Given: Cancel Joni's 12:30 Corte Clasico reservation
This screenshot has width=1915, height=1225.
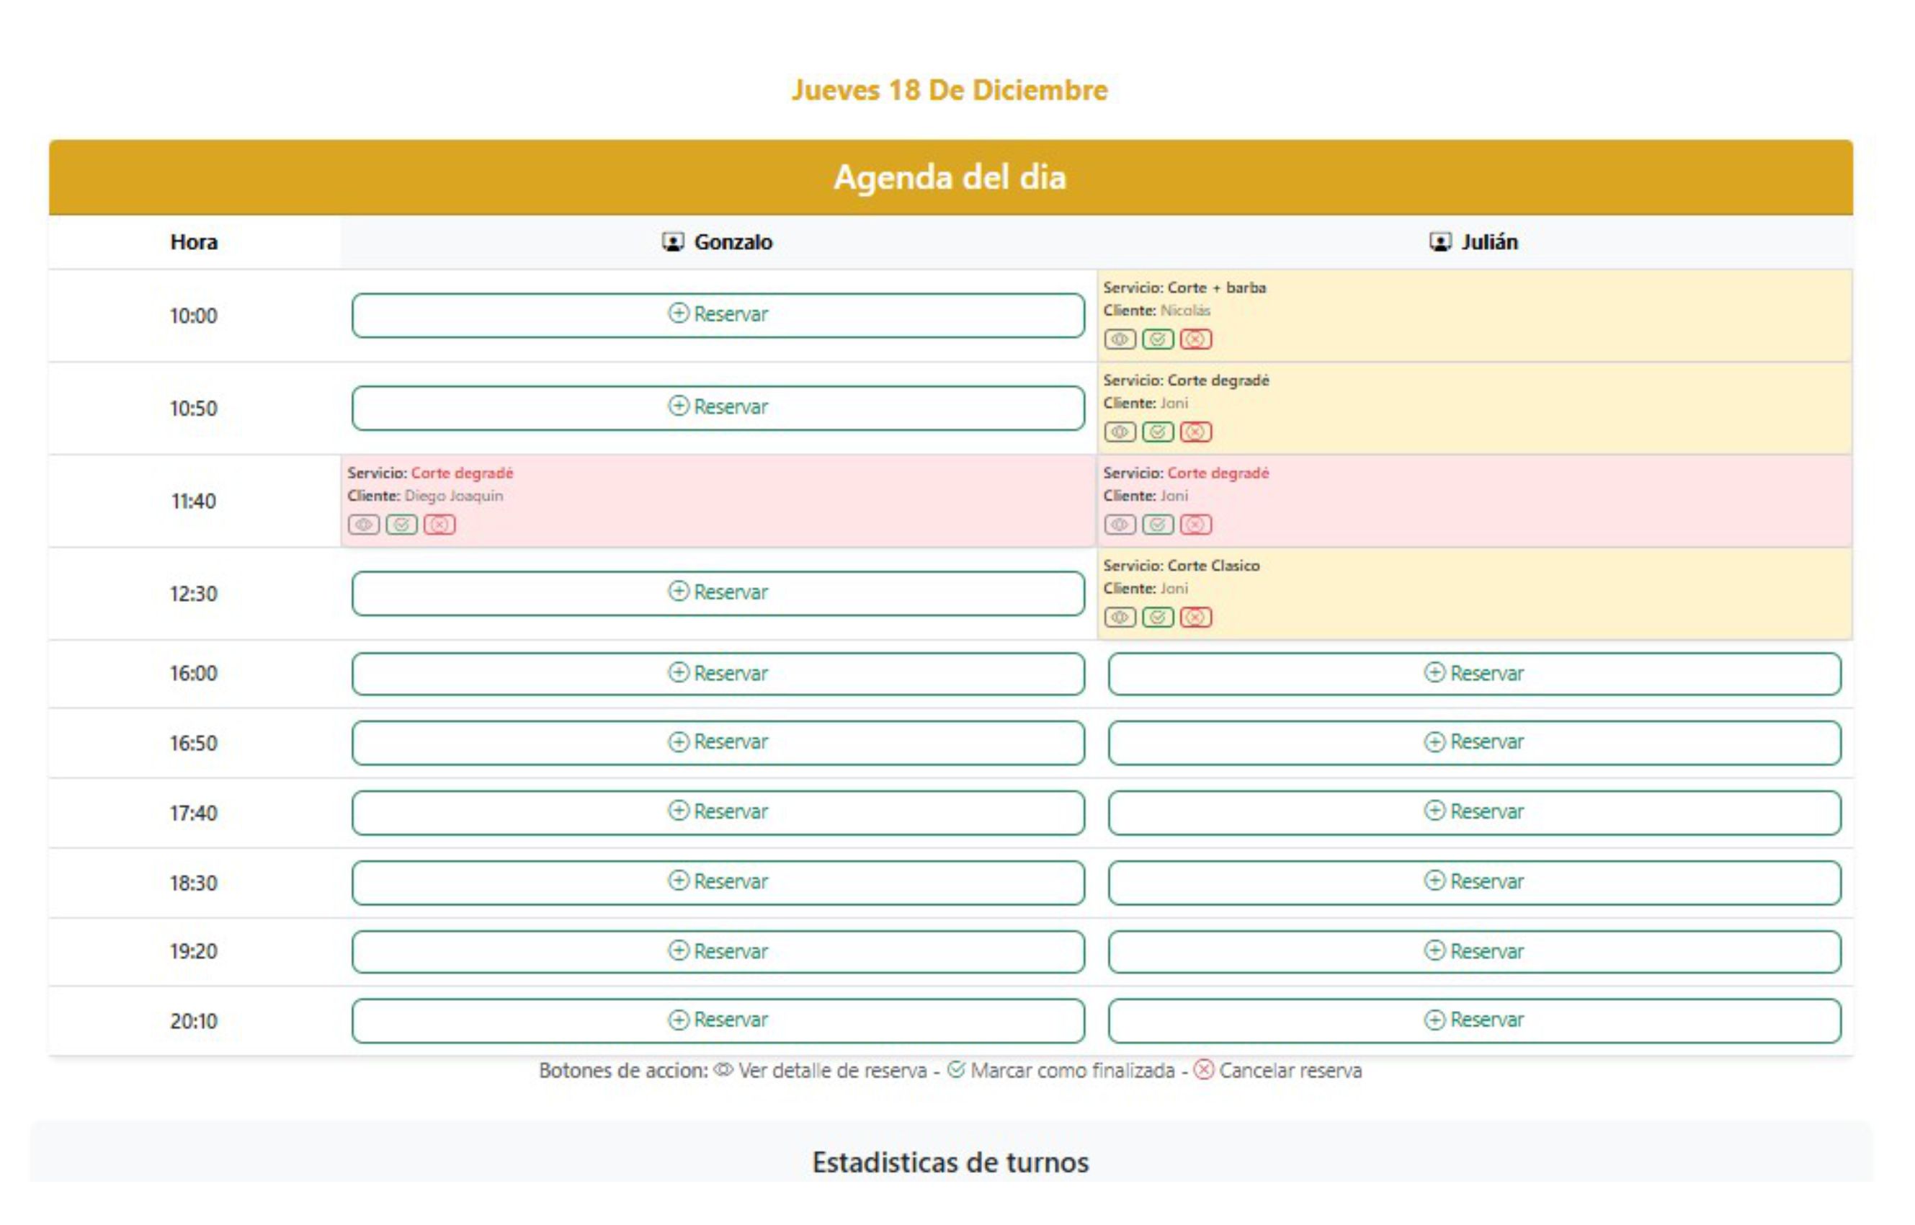Looking at the screenshot, I should pos(1195,618).
